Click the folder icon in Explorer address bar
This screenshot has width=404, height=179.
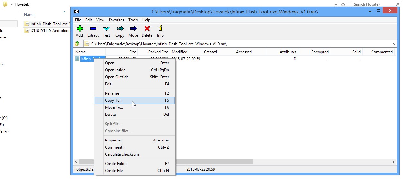5,4
